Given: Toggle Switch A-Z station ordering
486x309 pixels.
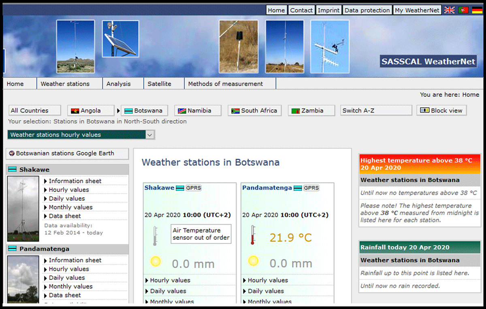Looking at the screenshot, I should [x=376, y=111].
